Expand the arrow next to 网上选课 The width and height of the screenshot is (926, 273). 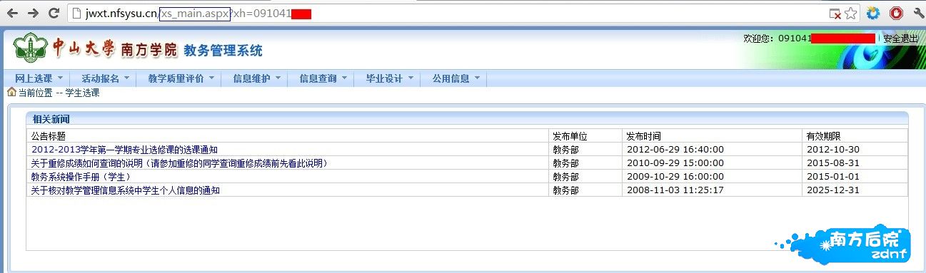[x=60, y=78]
